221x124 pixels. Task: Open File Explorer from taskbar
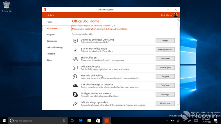pyautogui.click(x=89, y=121)
